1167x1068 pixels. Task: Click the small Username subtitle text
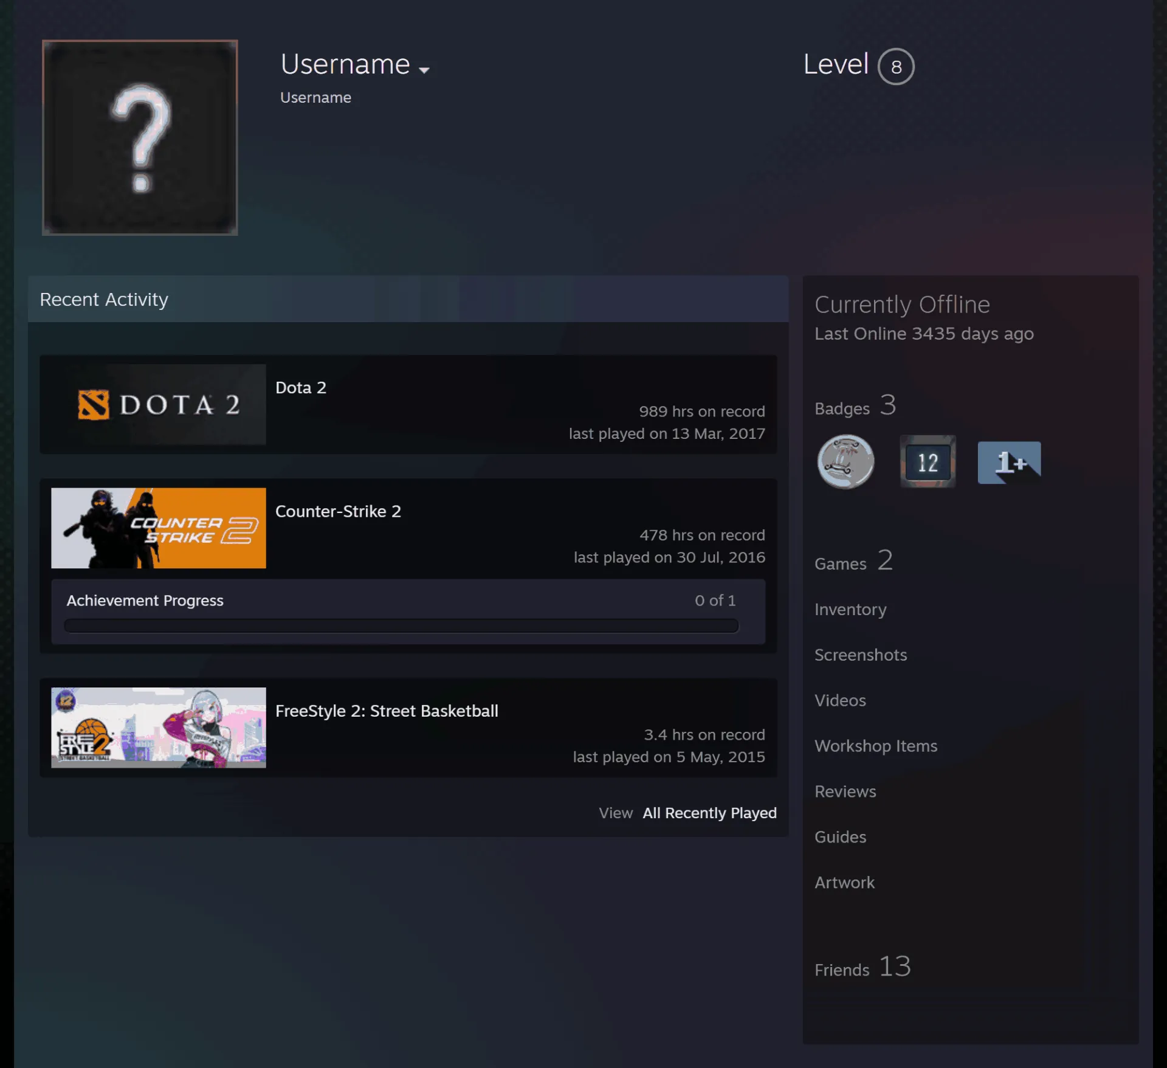(x=315, y=97)
